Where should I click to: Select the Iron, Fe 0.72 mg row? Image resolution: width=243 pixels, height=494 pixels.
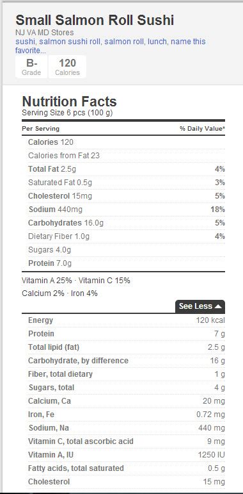(x=123, y=415)
